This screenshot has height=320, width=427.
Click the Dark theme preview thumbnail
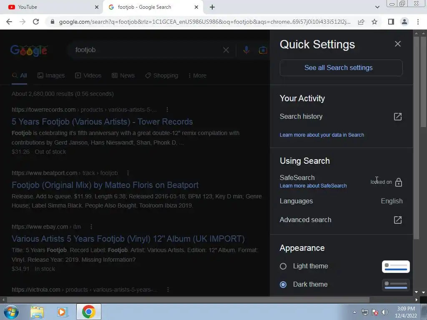click(396, 285)
